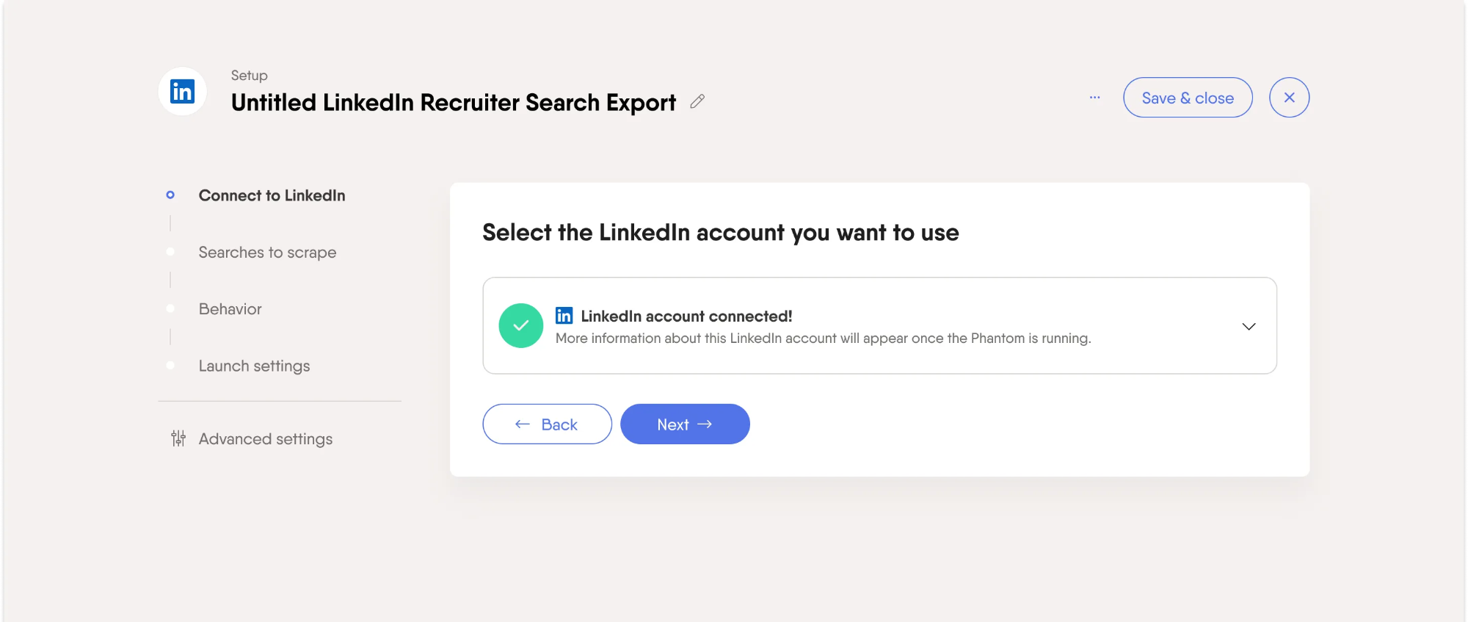The height and width of the screenshot is (622, 1468).
Task: Click the Back button
Action: point(547,424)
